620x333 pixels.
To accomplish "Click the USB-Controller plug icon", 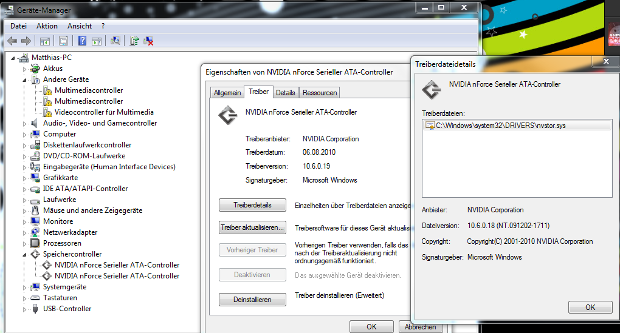I will (x=35, y=309).
